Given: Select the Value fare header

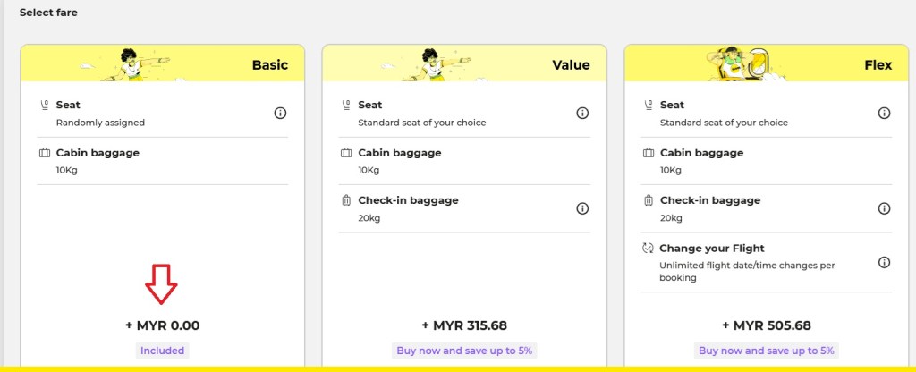Looking at the screenshot, I should pos(571,65).
